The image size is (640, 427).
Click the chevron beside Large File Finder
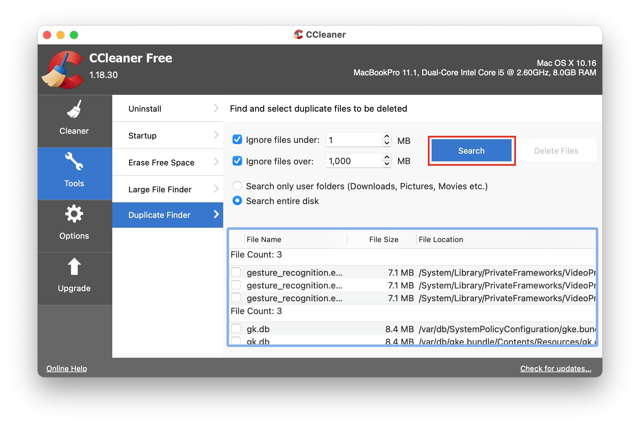216,189
